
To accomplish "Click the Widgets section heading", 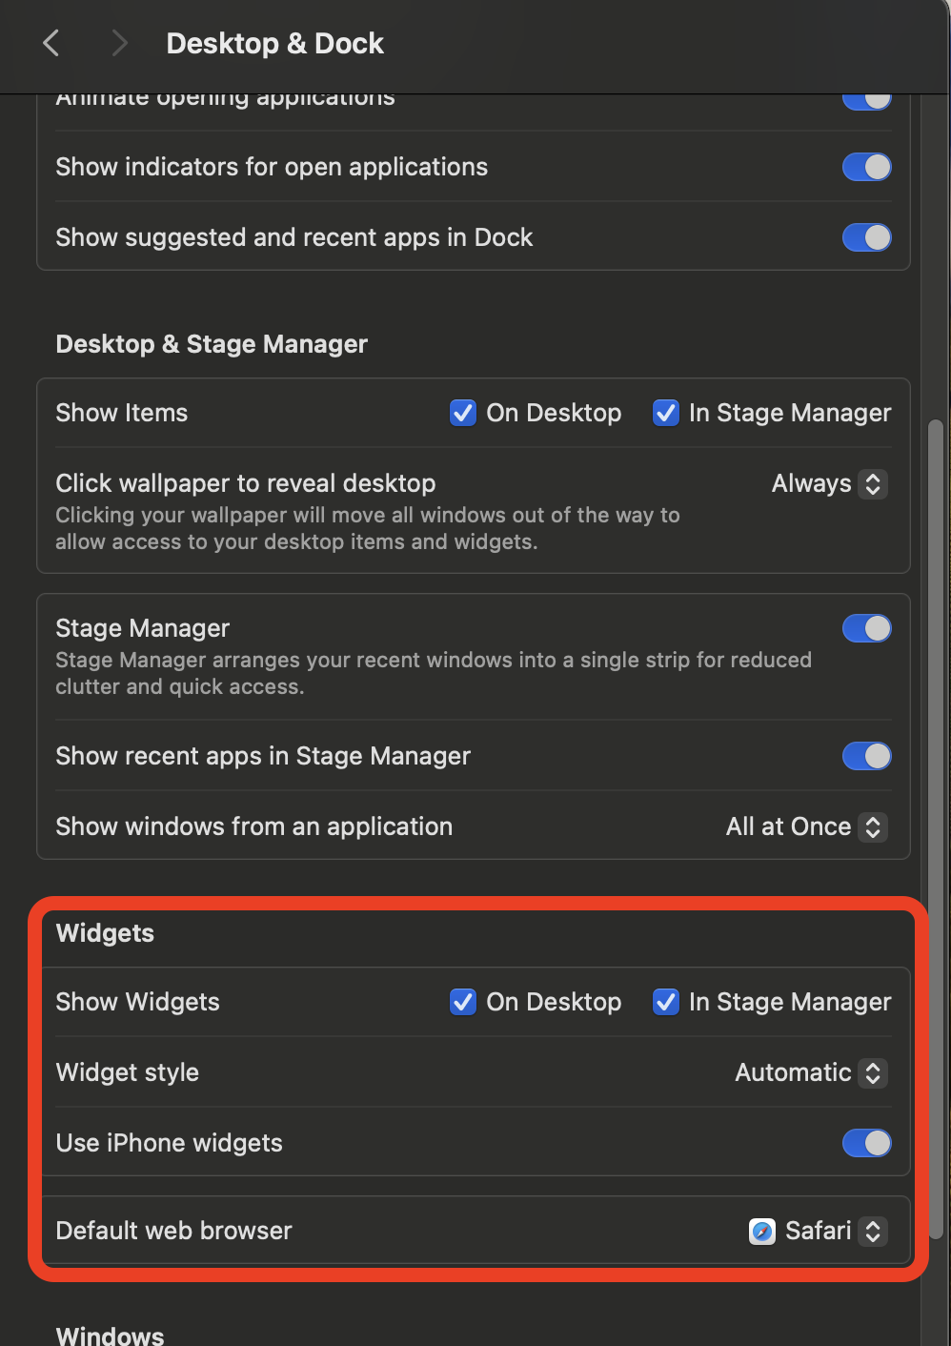I will coord(105,933).
